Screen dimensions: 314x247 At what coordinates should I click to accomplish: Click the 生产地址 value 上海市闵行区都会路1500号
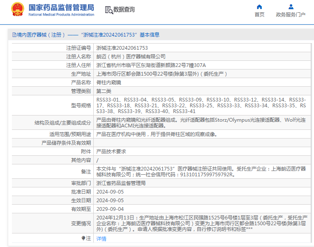(162, 74)
